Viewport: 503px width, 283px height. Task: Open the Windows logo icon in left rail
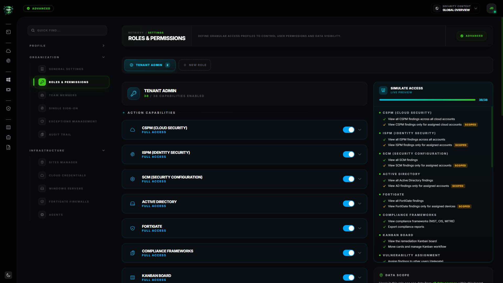(x=8, y=80)
